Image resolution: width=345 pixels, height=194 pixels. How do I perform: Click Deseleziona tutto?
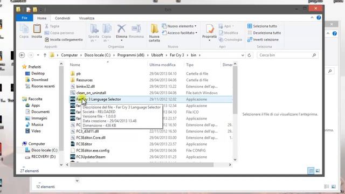coord(264,33)
